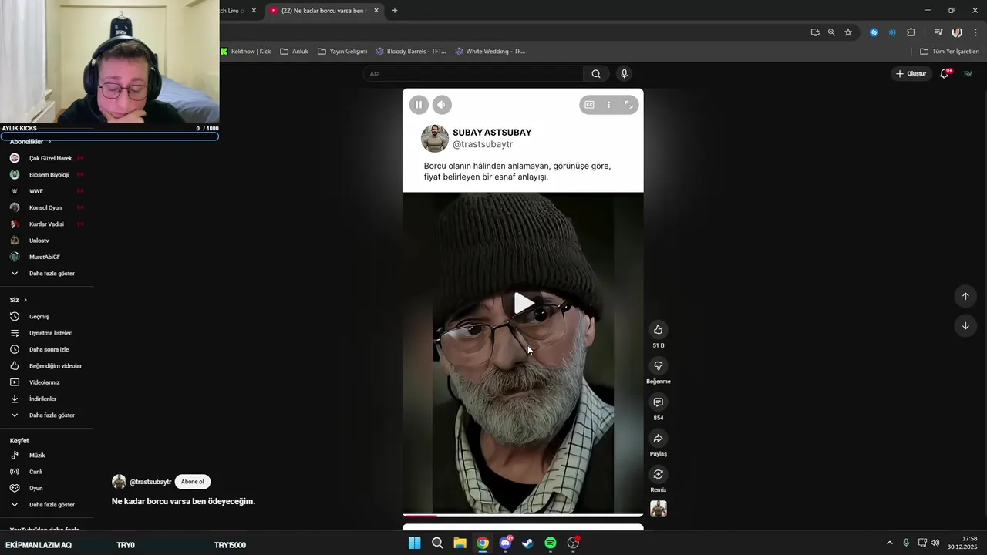
Task: Mute the Shorts video volume
Action: (442, 105)
